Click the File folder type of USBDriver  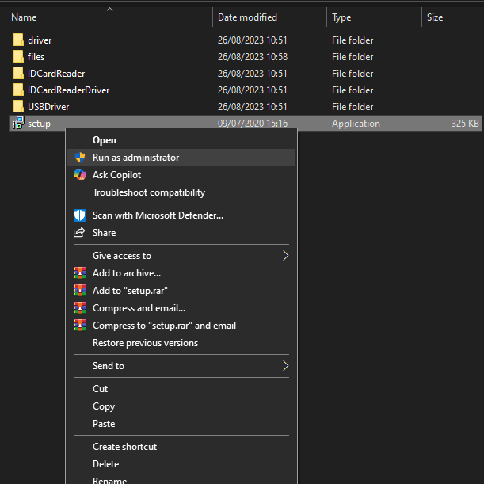353,107
